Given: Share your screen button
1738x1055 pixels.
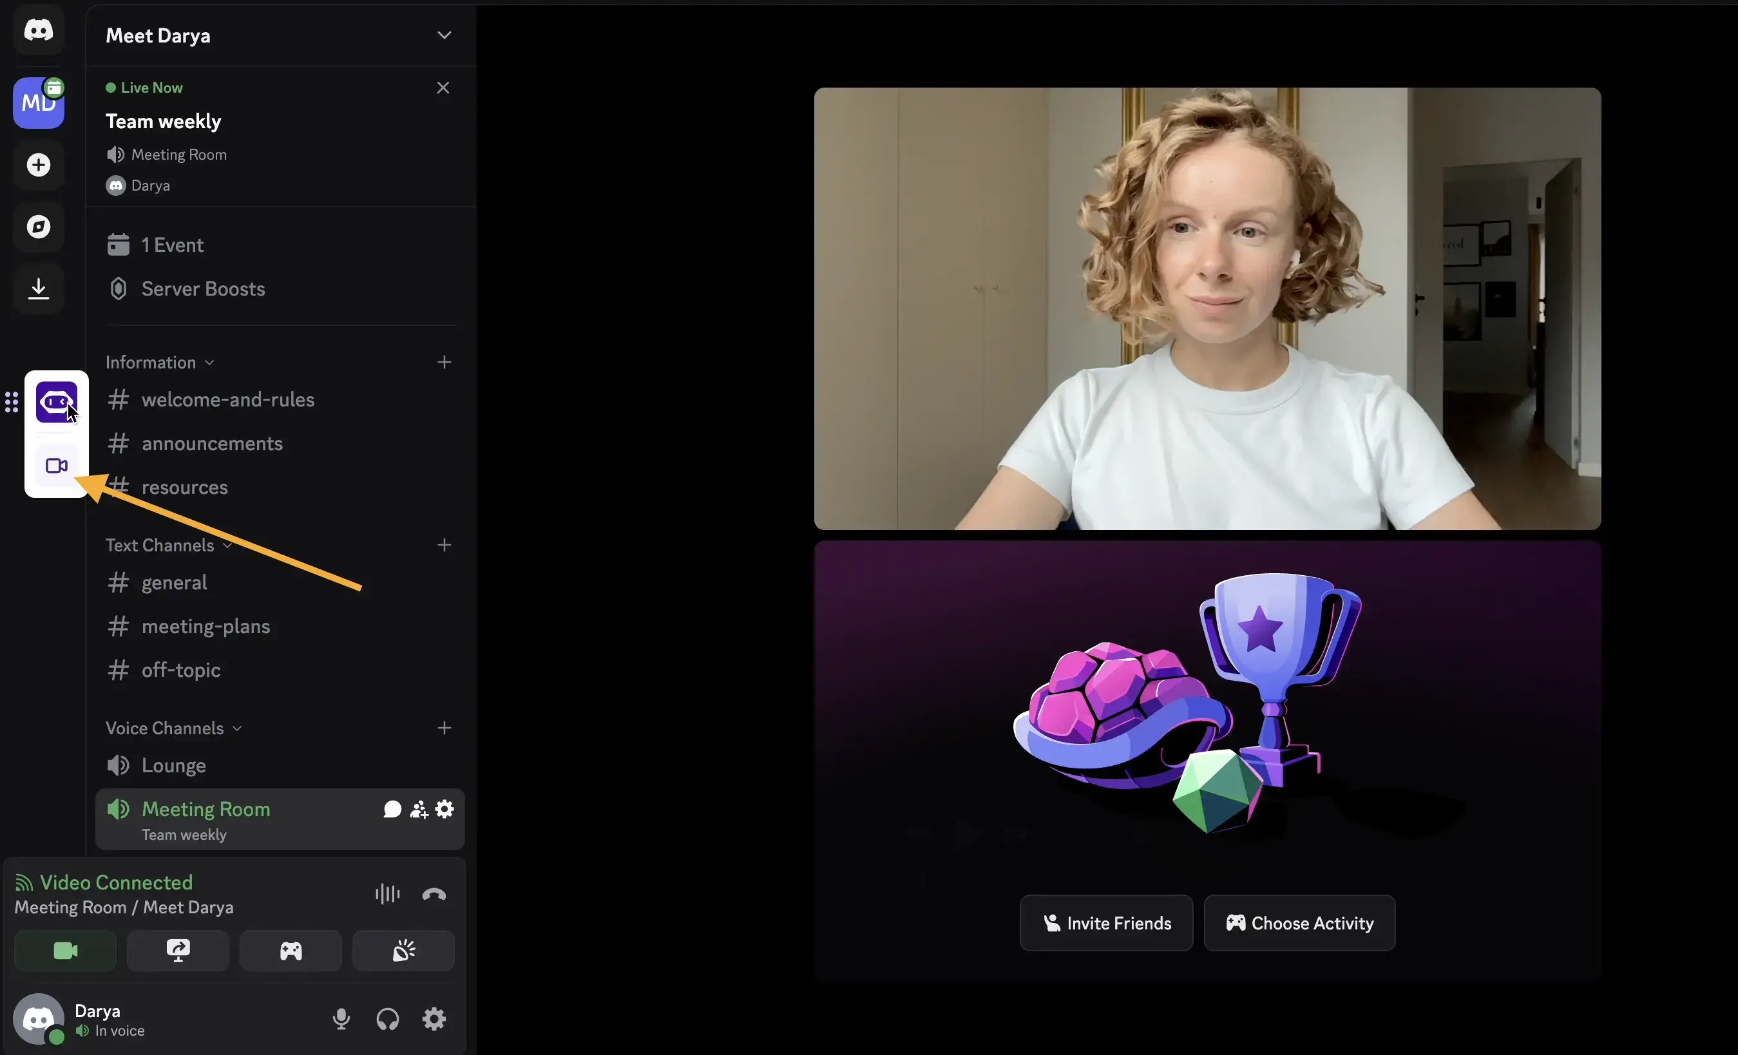Looking at the screenshot, I should [178, 951].
